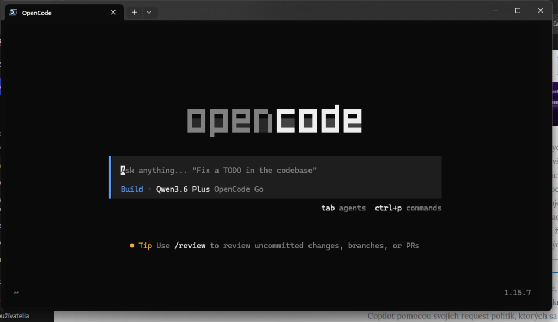Select the OpenCode tab title
Viewport: 558px width, 322px height.
tap(37, 13)
